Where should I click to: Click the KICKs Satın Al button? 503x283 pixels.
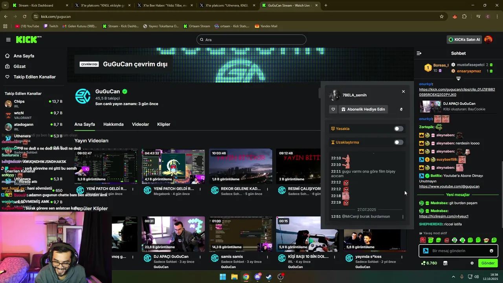click(464, 39)
